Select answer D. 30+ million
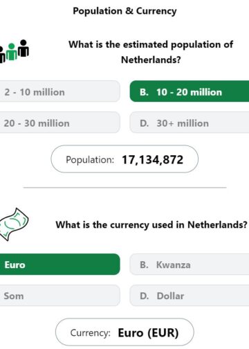This screenshot has width=249, height=349. click(x=190, y=123)
